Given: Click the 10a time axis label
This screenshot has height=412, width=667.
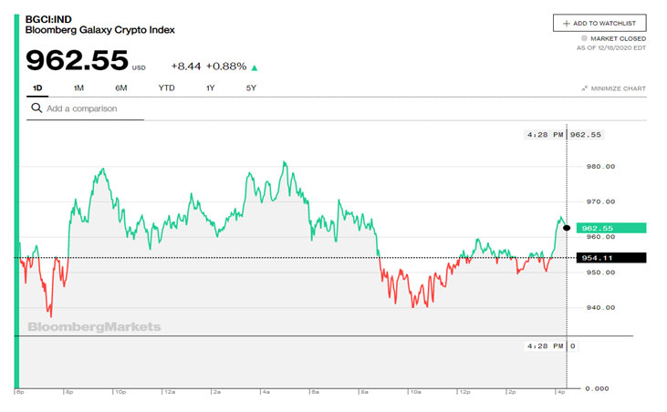Looking at the screenshot, I should tap(415, 392).
